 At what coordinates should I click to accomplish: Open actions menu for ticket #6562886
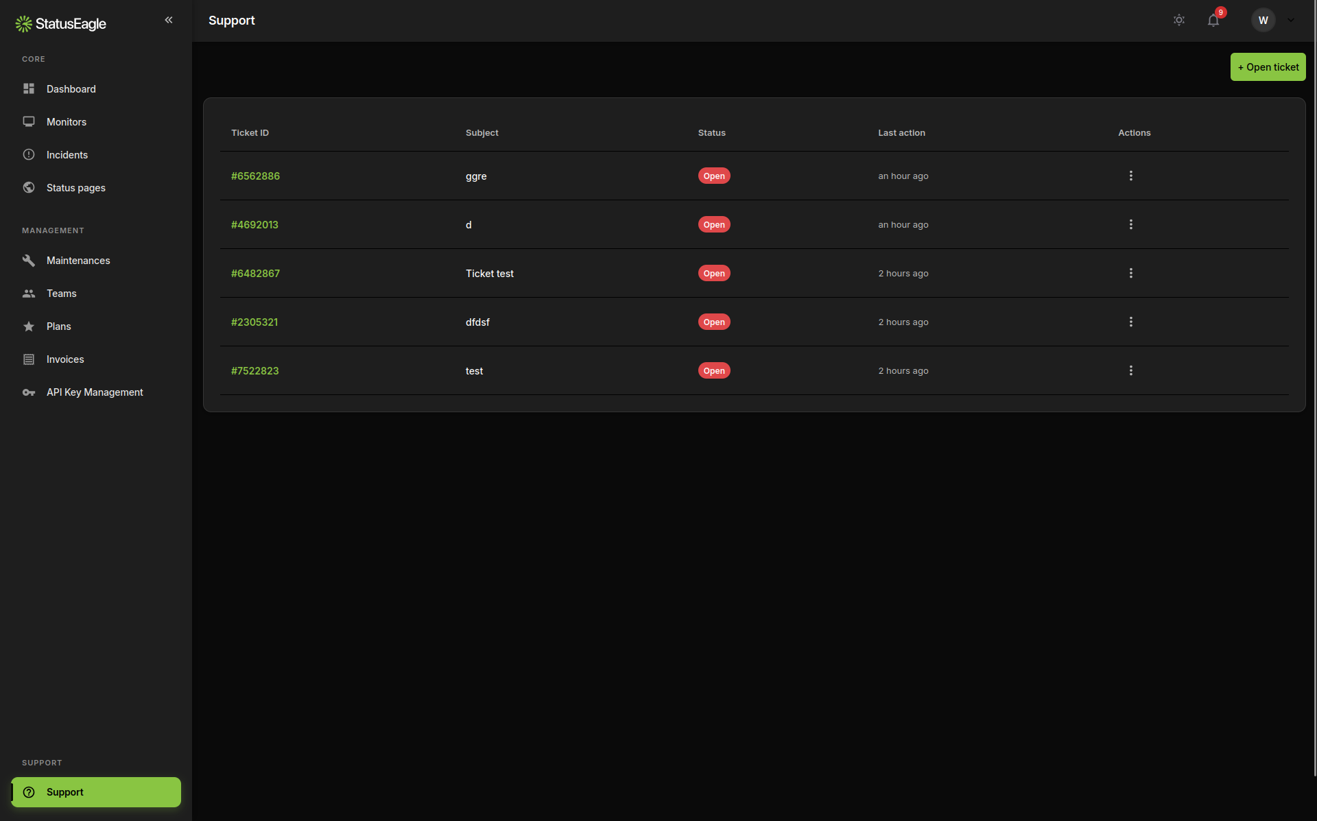point(1130,176)
